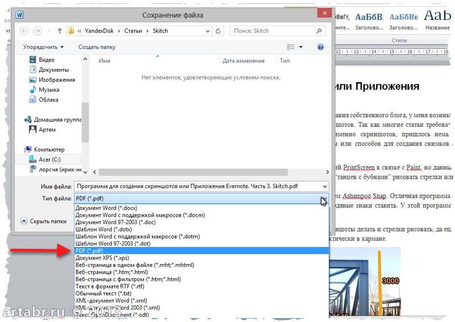Refresh the Skitch folder listing
This screenshot has width=455, height=322.
(218, 31)
